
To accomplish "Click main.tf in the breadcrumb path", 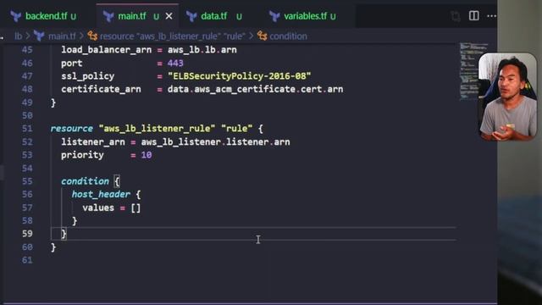I will click(62, 36).
